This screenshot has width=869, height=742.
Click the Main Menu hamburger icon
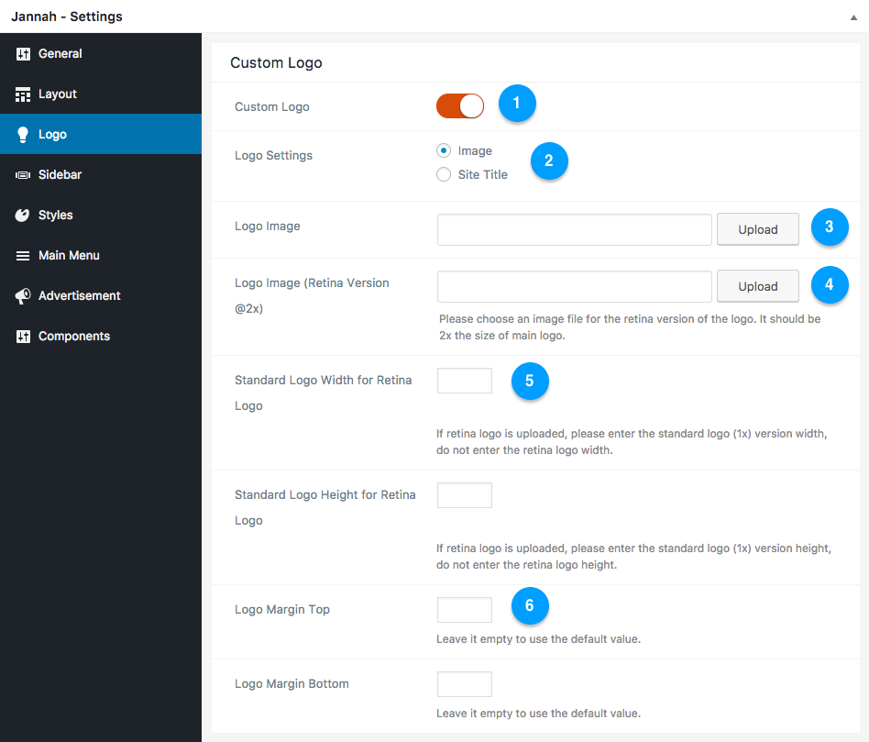pyautogui.click(x=23, y=256)
